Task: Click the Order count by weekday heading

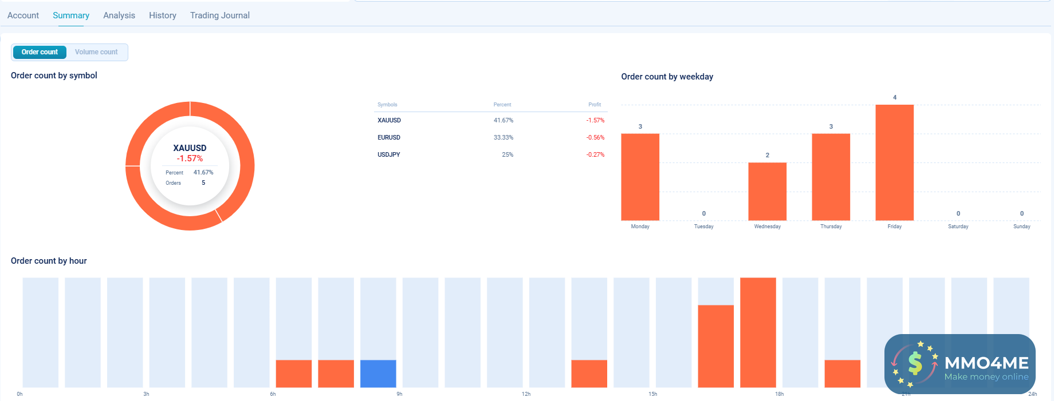Action: pyautogui.click(x=667, y=77)
